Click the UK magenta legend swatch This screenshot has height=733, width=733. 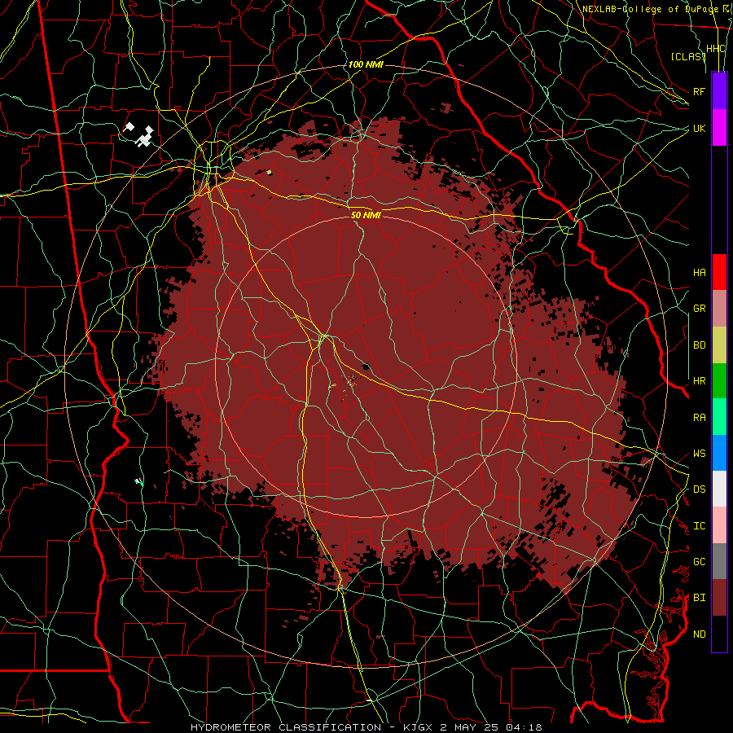tap(719, 128)
